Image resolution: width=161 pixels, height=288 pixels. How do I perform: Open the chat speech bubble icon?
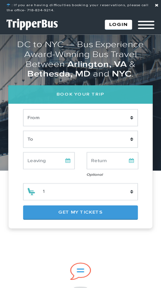pyautogui.click(x=81, y=271)
